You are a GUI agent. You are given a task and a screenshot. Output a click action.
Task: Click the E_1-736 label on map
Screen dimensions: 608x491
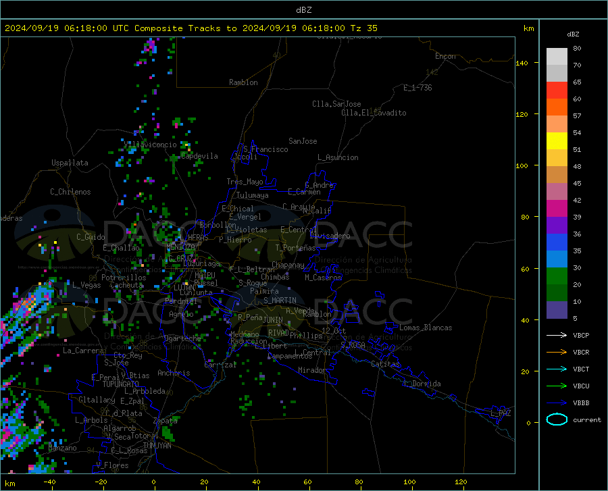pos(417,88)
